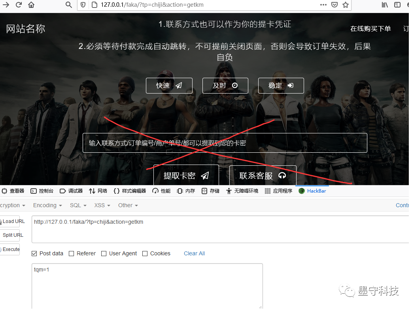Viewport: 412px width, 309px height.
Task: Click the HackBar URL text area
Action: click(x=220, y=229)
